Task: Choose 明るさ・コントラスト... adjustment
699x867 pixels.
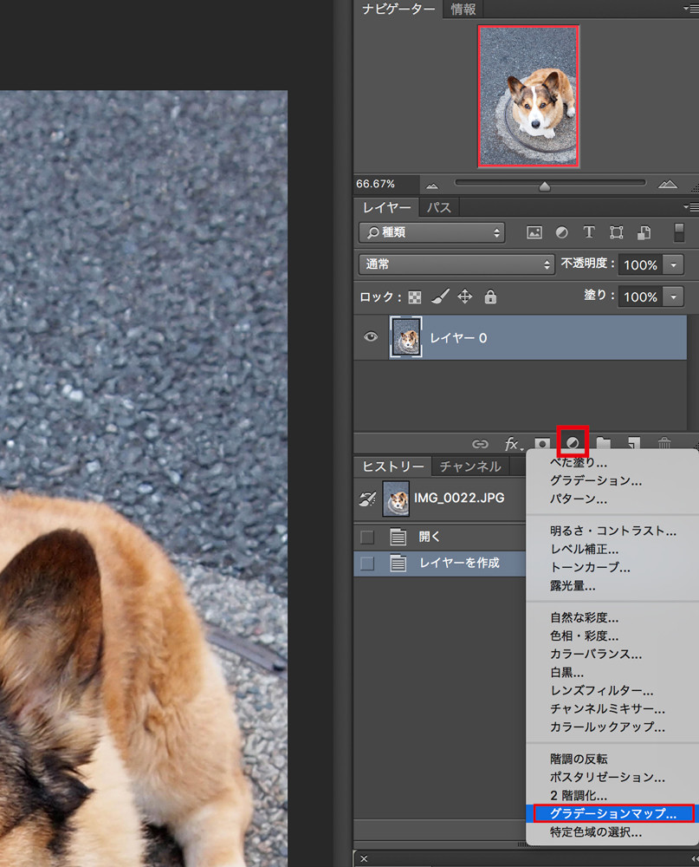Action: 612,531
